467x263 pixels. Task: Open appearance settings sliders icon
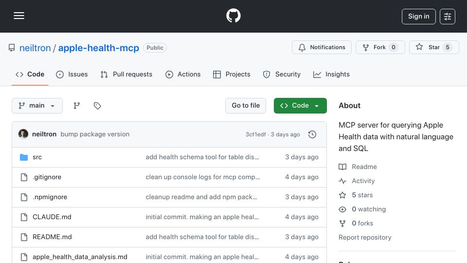(448, 17)
